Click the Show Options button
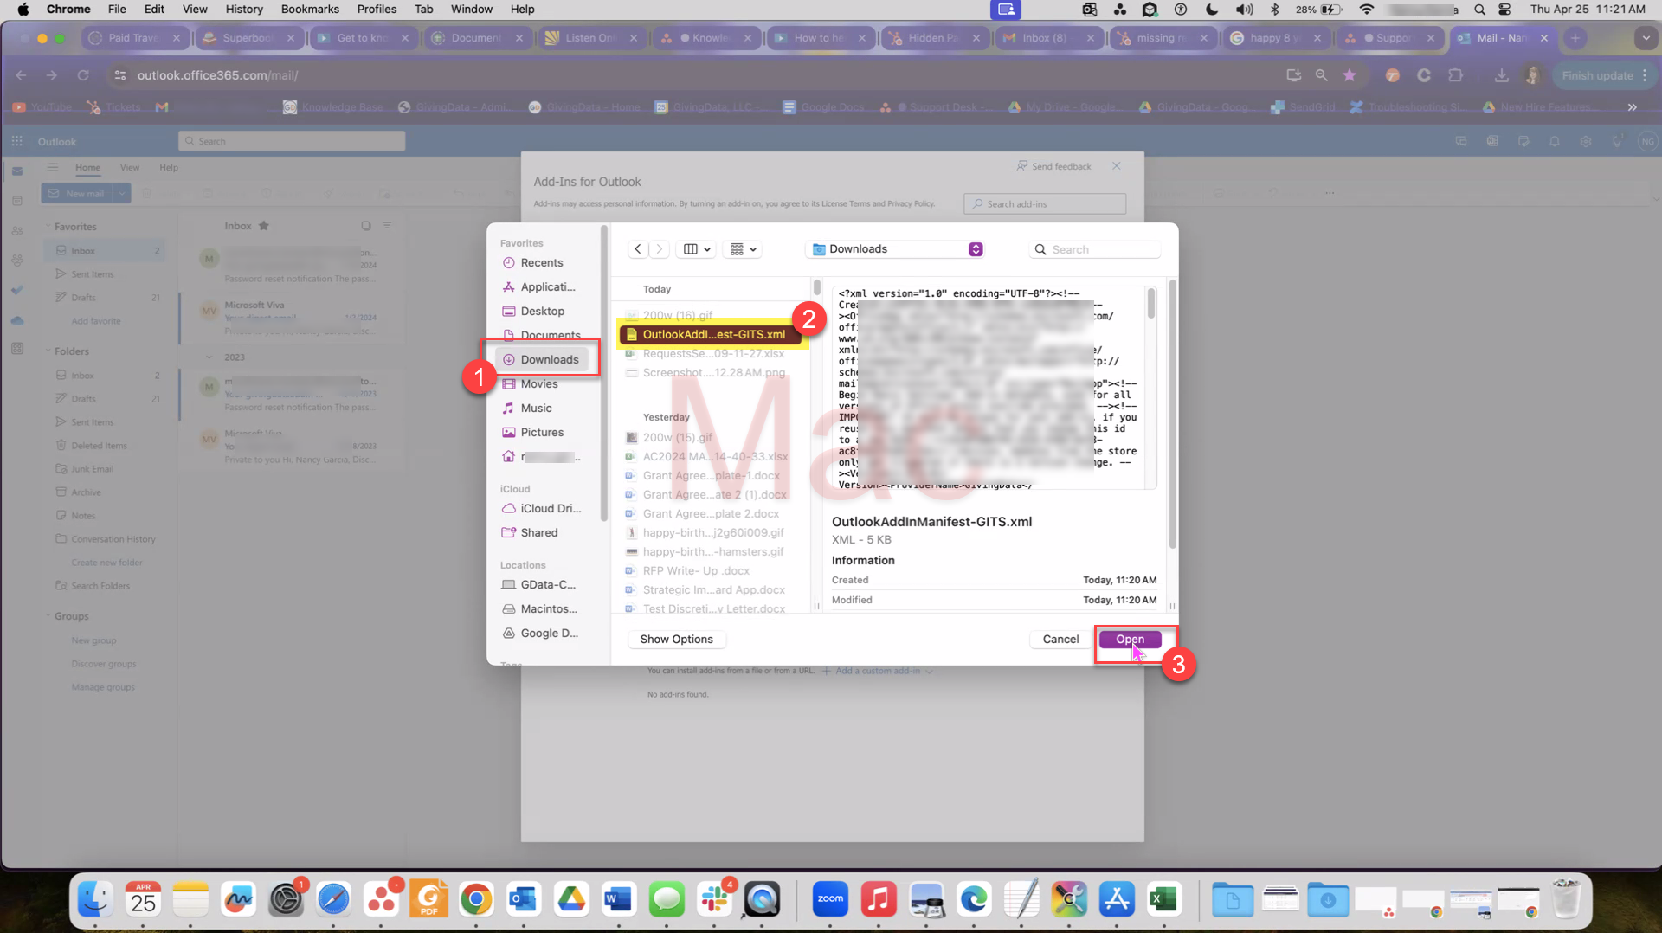This screenshot has width=1662, height=933. 676,639
